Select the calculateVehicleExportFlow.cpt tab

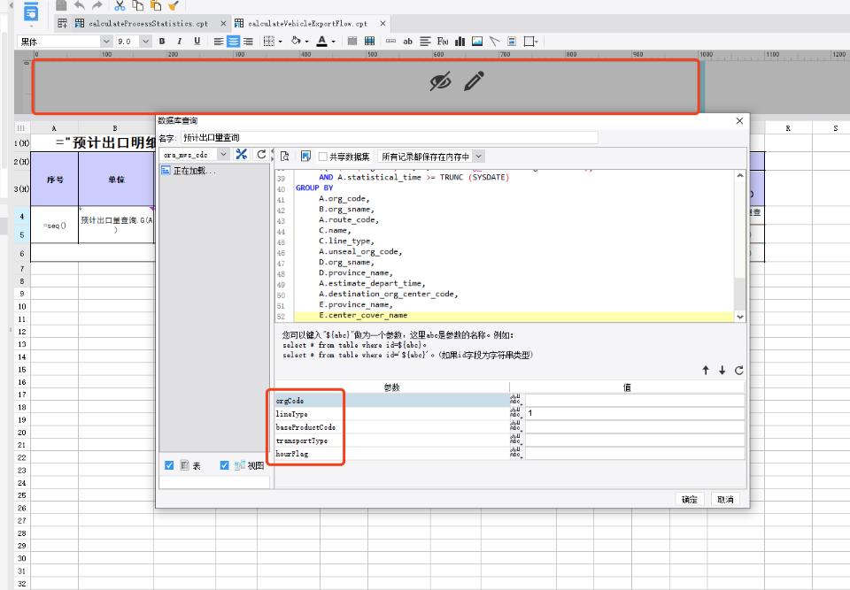click(x=306, y=23)
